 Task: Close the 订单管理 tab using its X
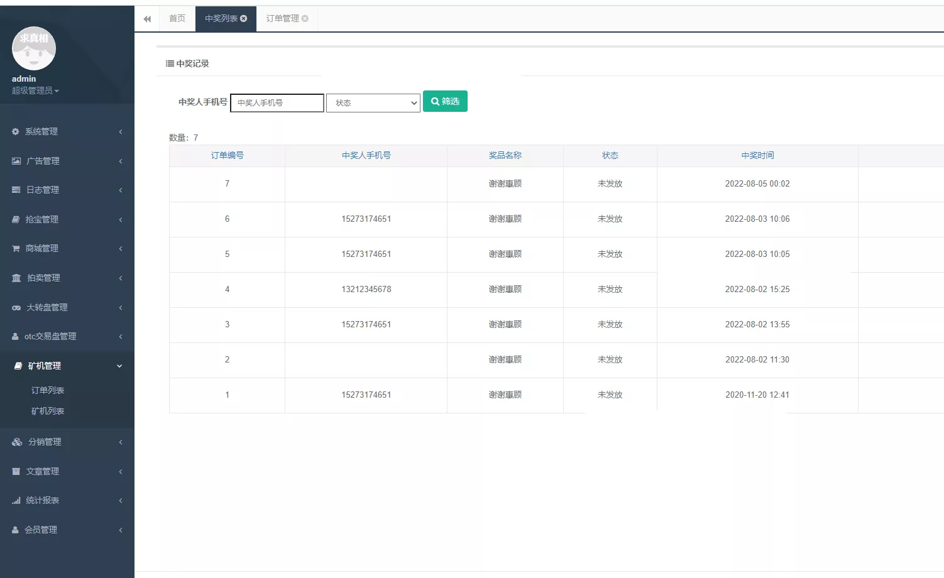[x=305, y=19]
